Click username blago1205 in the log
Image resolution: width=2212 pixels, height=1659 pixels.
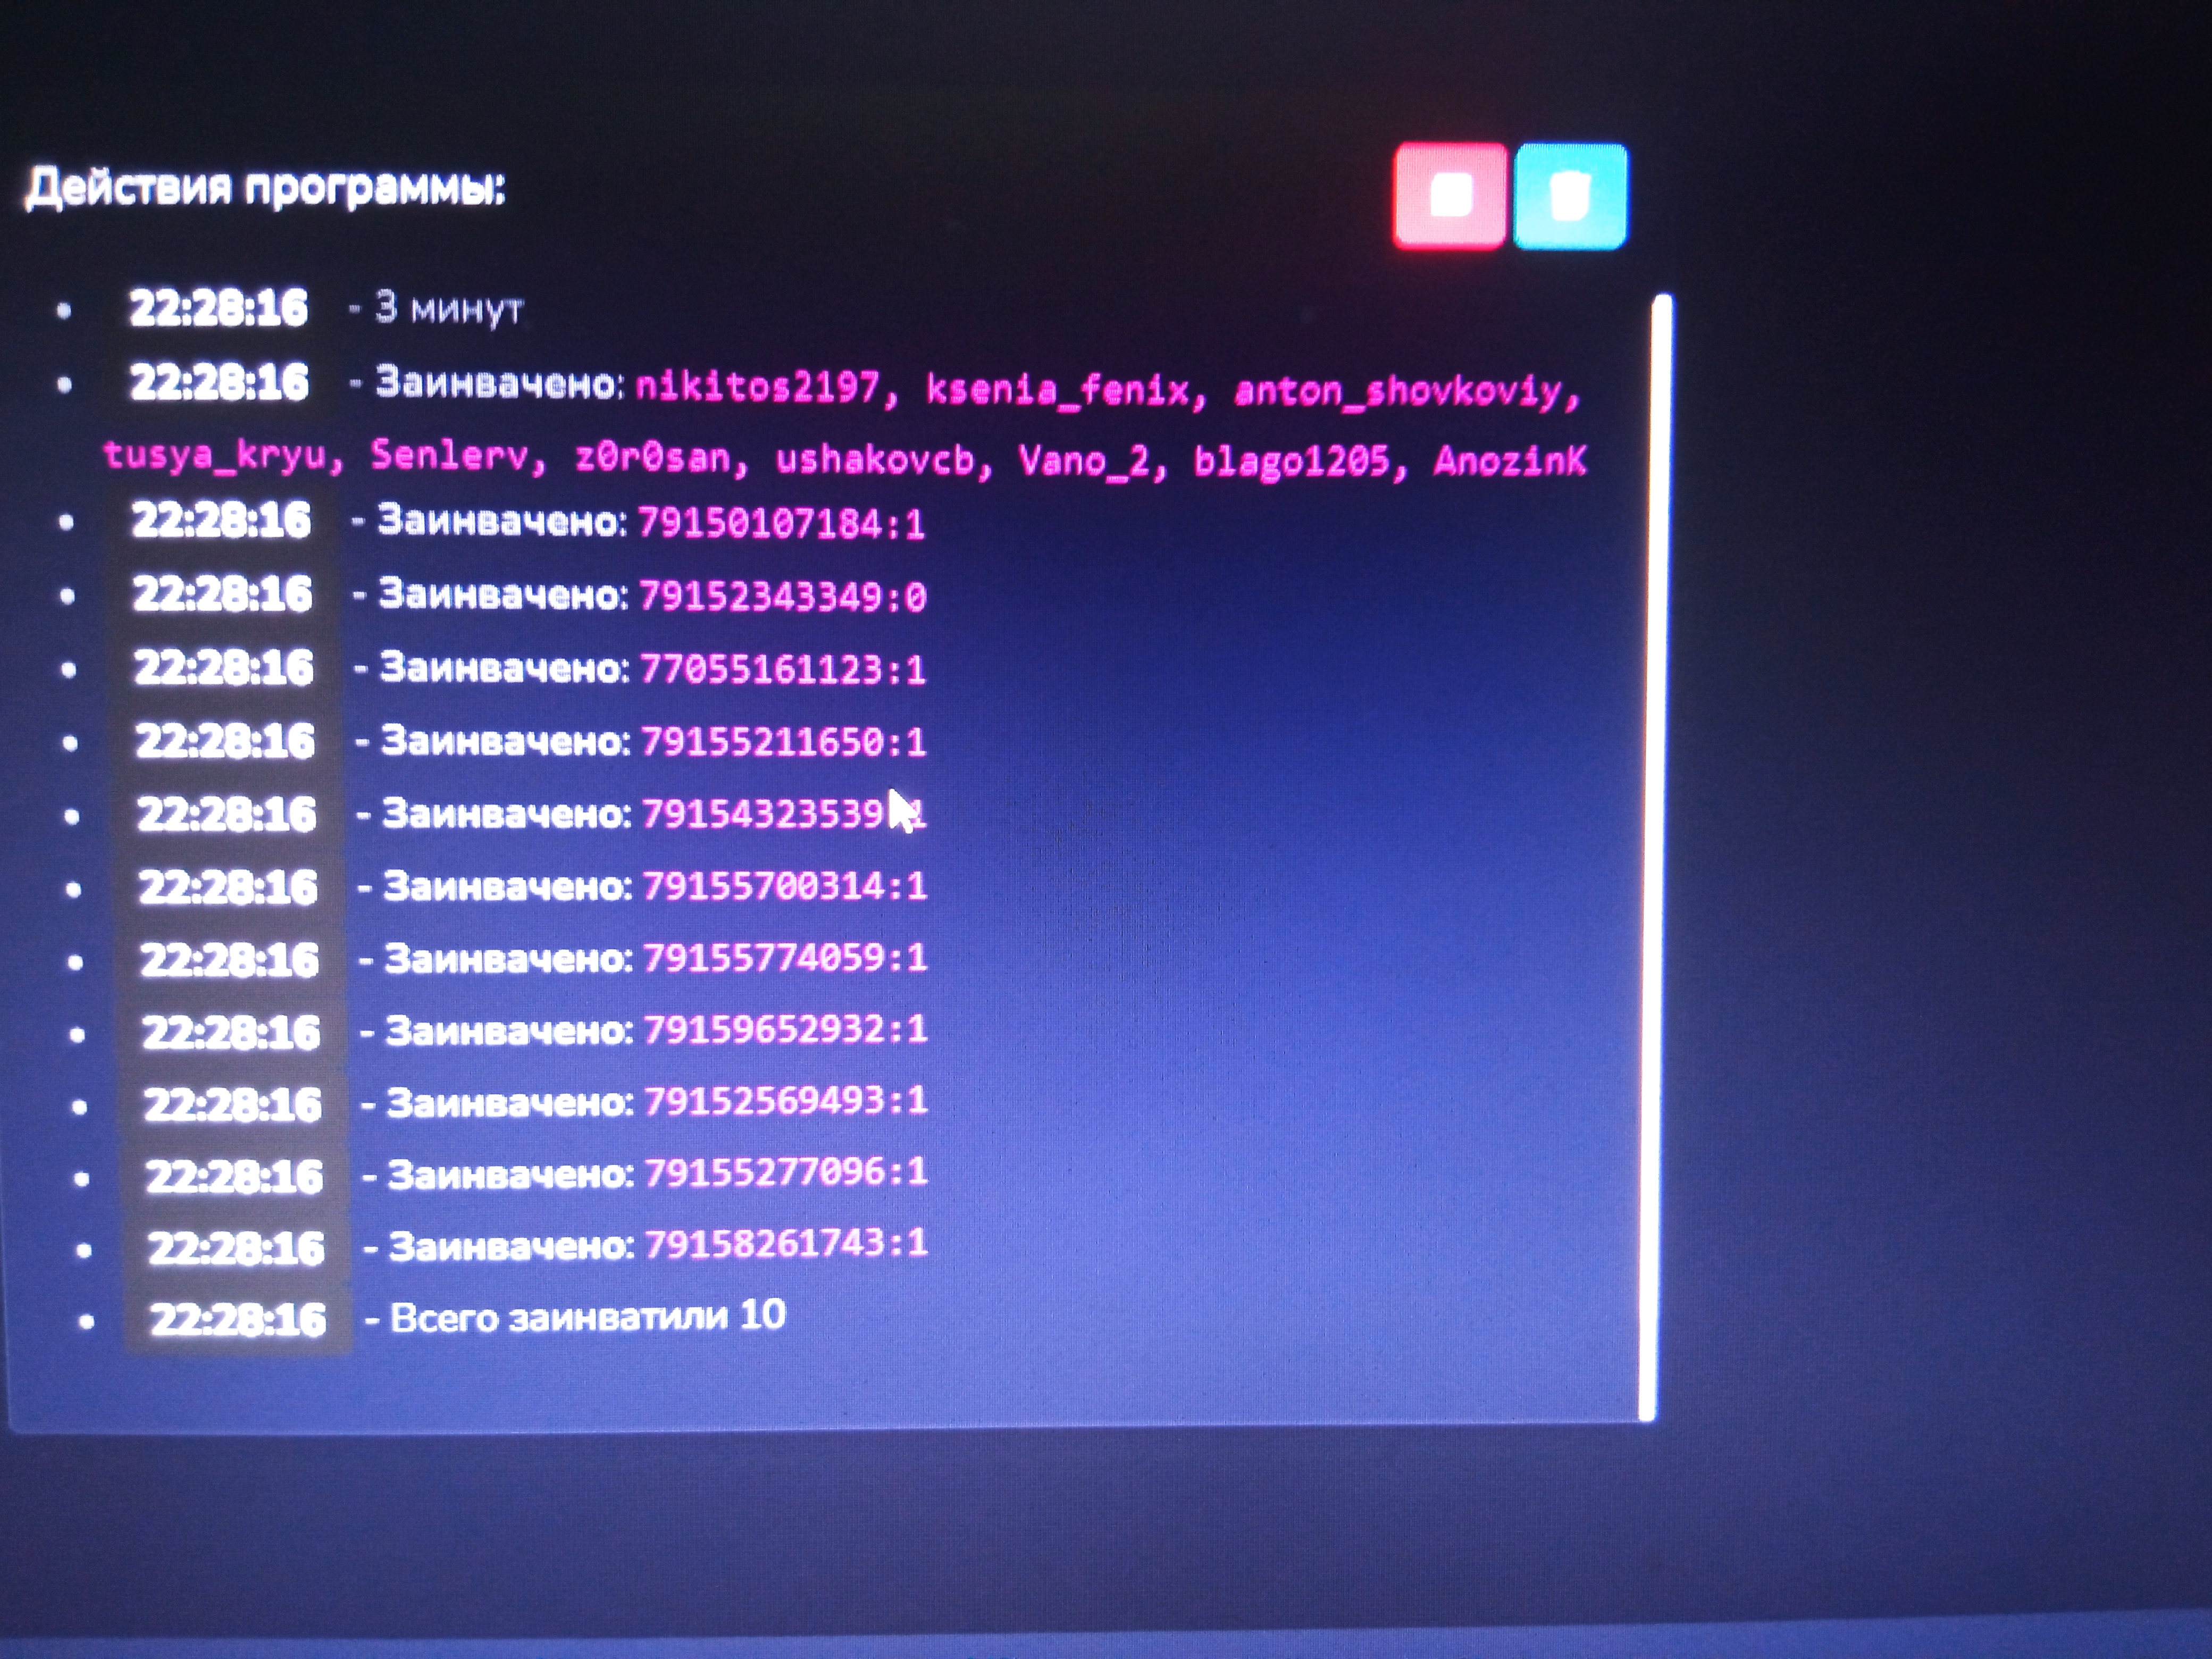tap(1292, 461)
